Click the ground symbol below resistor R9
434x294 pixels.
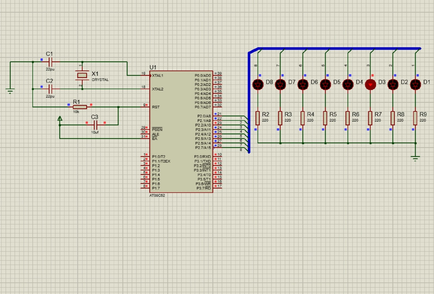click(x=415, y=158)
